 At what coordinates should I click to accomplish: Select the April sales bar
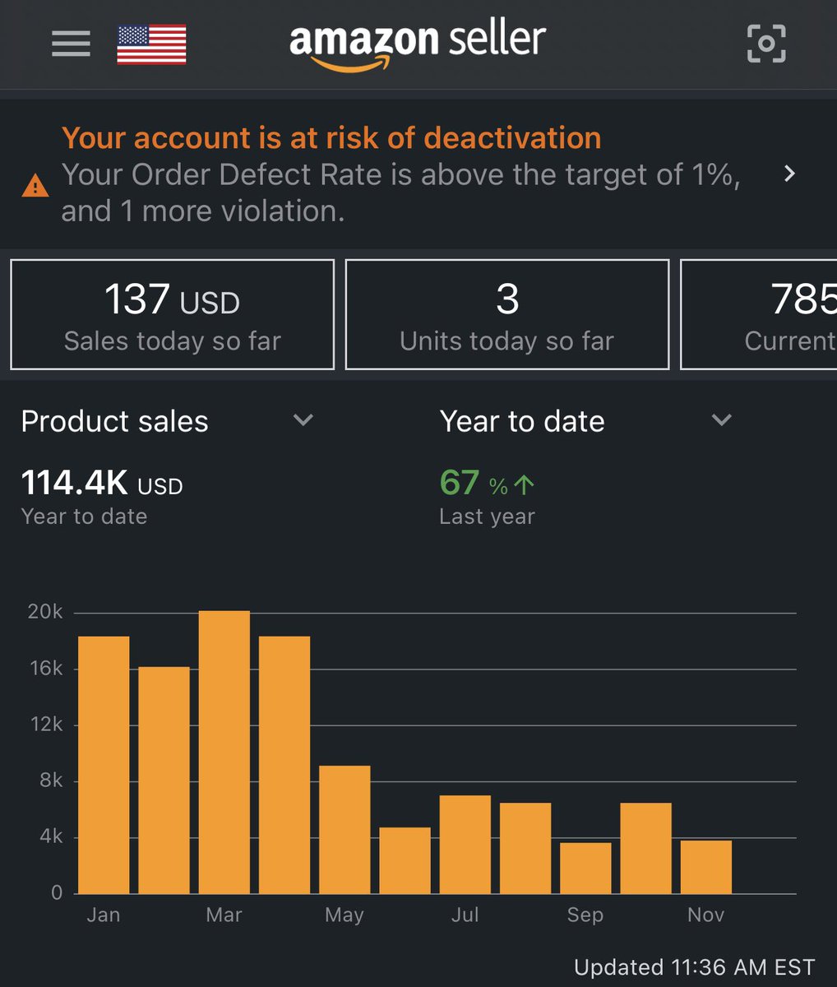(x=284, y=765)
